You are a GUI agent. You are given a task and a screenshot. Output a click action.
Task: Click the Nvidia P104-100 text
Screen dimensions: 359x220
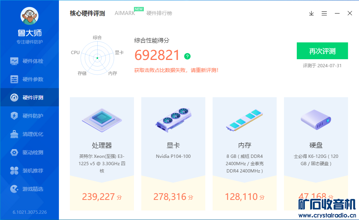coord(173,156)
